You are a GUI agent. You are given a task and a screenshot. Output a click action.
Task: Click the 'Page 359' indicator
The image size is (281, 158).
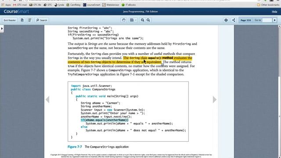(x=245, y=20)
